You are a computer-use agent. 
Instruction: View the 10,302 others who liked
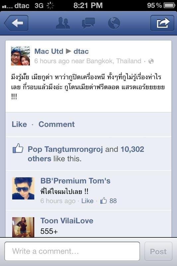coord(86,154)
